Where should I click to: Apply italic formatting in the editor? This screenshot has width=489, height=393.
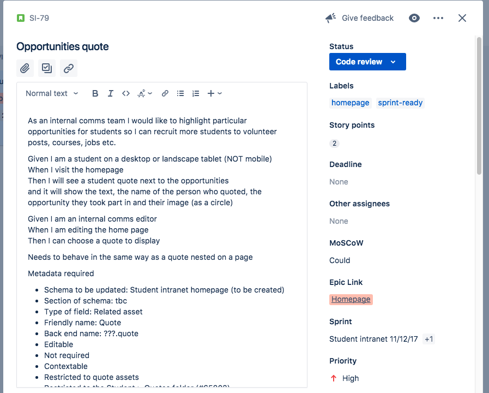pos(110,93)
